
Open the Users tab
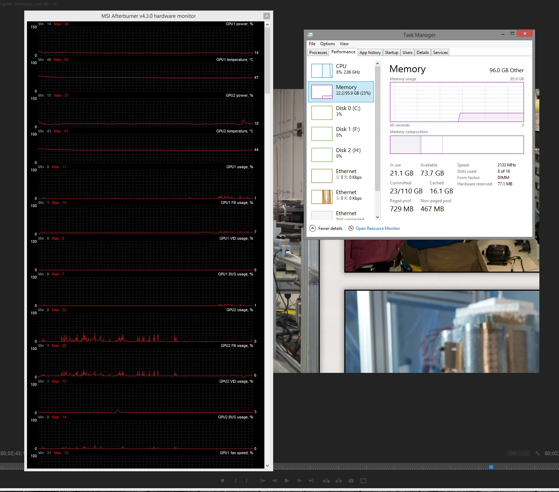pyautogui.click(x=408, y=53)
